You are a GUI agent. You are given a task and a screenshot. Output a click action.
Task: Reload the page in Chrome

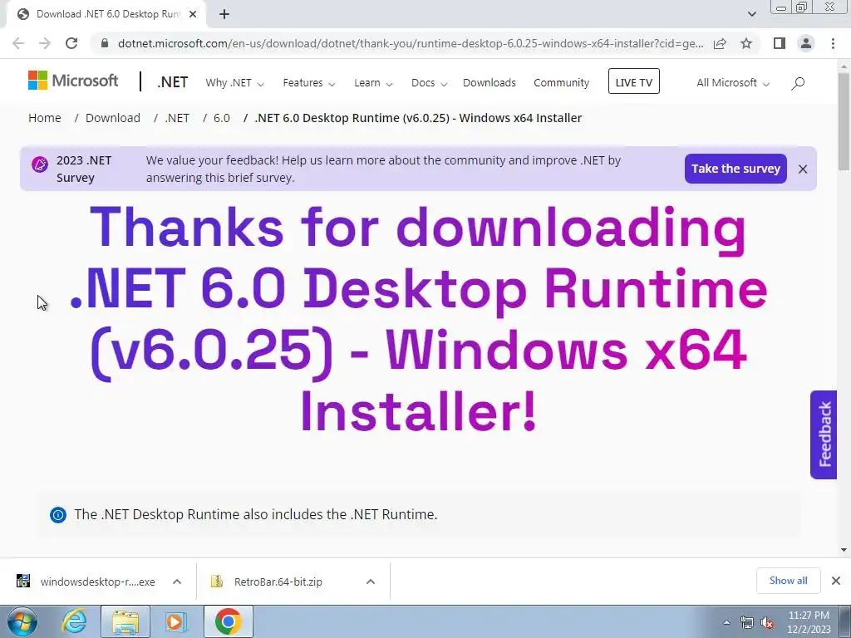71,43
